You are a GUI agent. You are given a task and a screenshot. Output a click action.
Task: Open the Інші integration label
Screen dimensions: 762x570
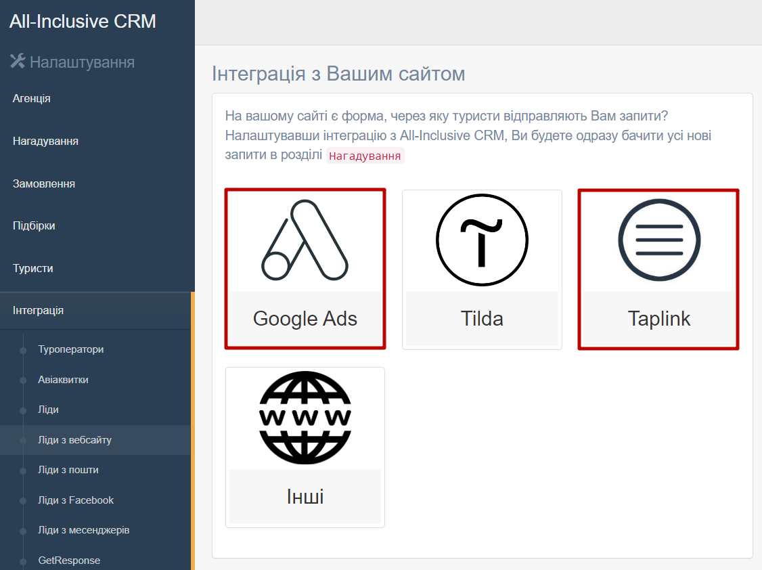305,497
